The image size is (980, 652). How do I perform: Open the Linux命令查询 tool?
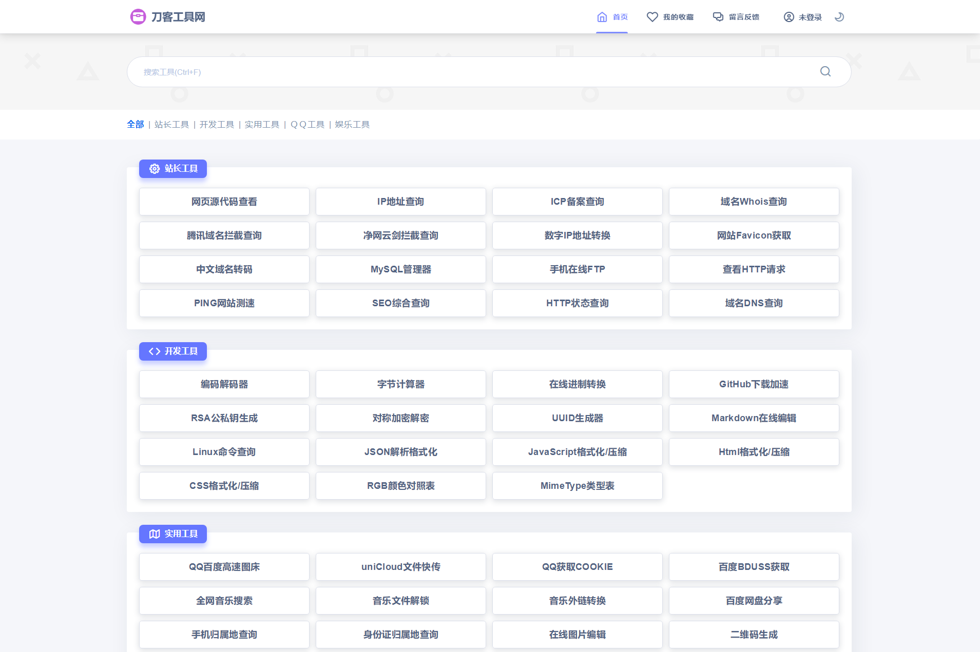(x=224, y=452)
